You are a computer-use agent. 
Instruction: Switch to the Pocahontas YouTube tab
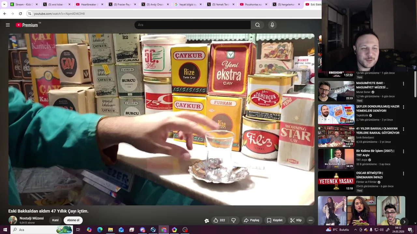tap(254, 5)
